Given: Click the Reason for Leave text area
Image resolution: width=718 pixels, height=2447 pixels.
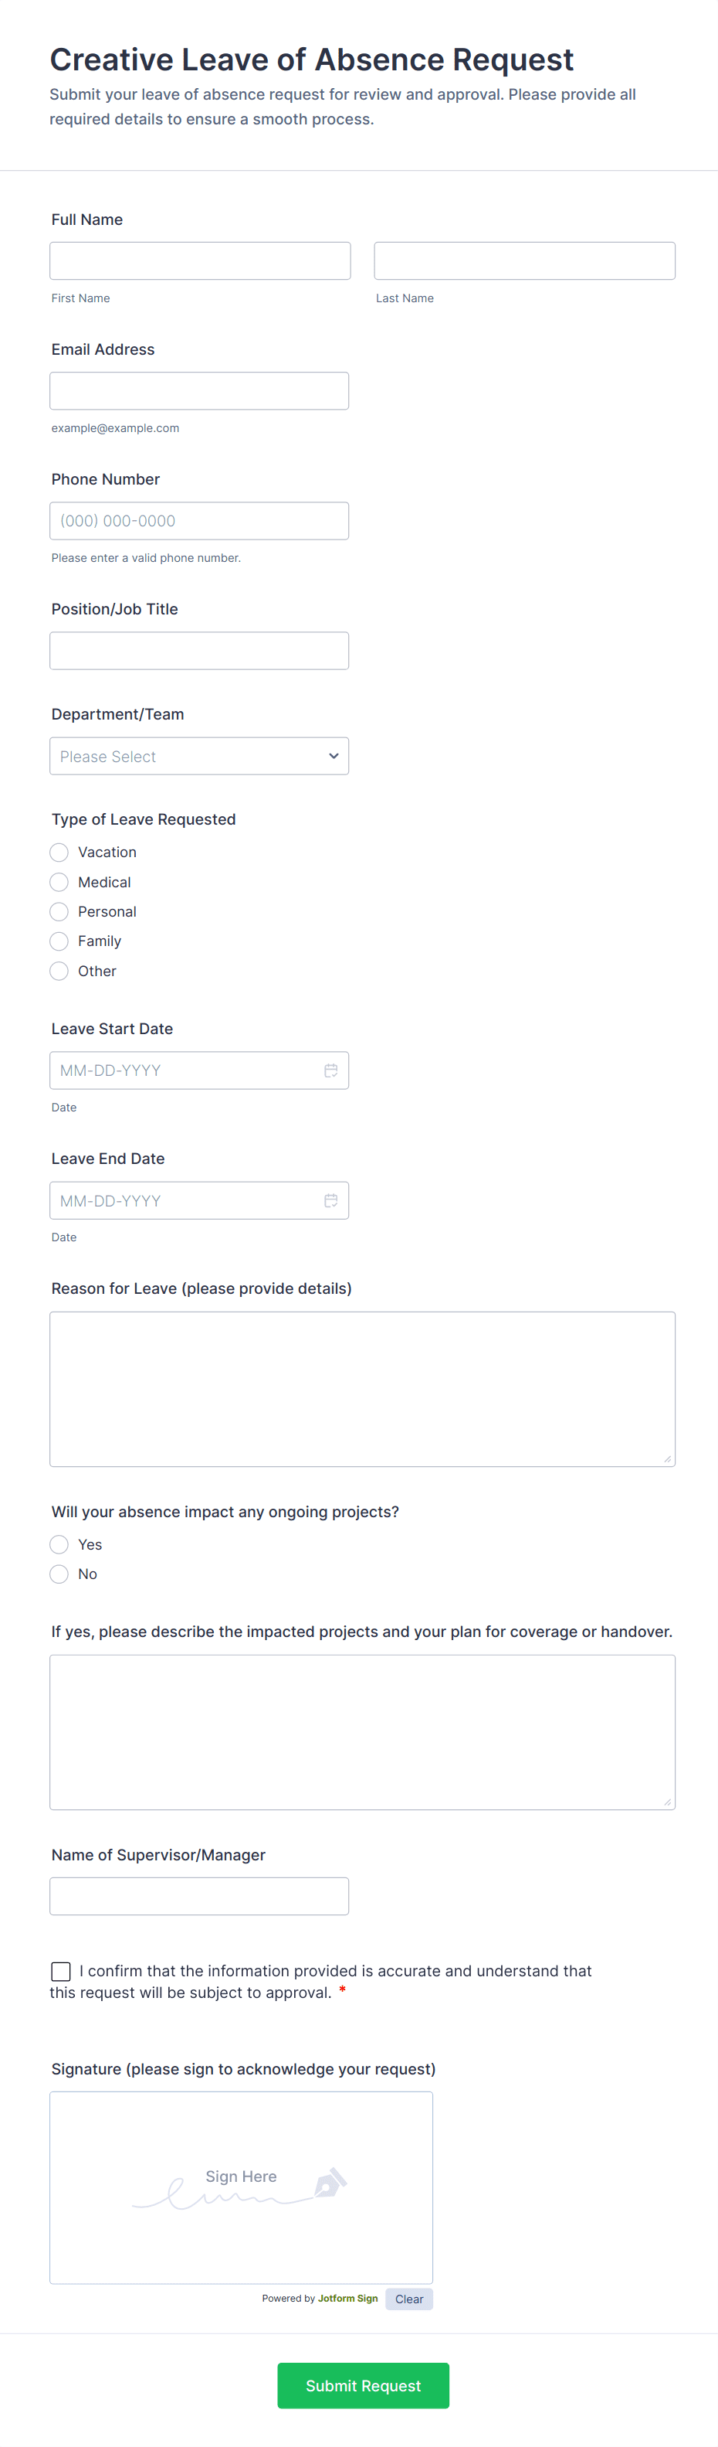Looking at the screenshot, I should (361, 1389).
